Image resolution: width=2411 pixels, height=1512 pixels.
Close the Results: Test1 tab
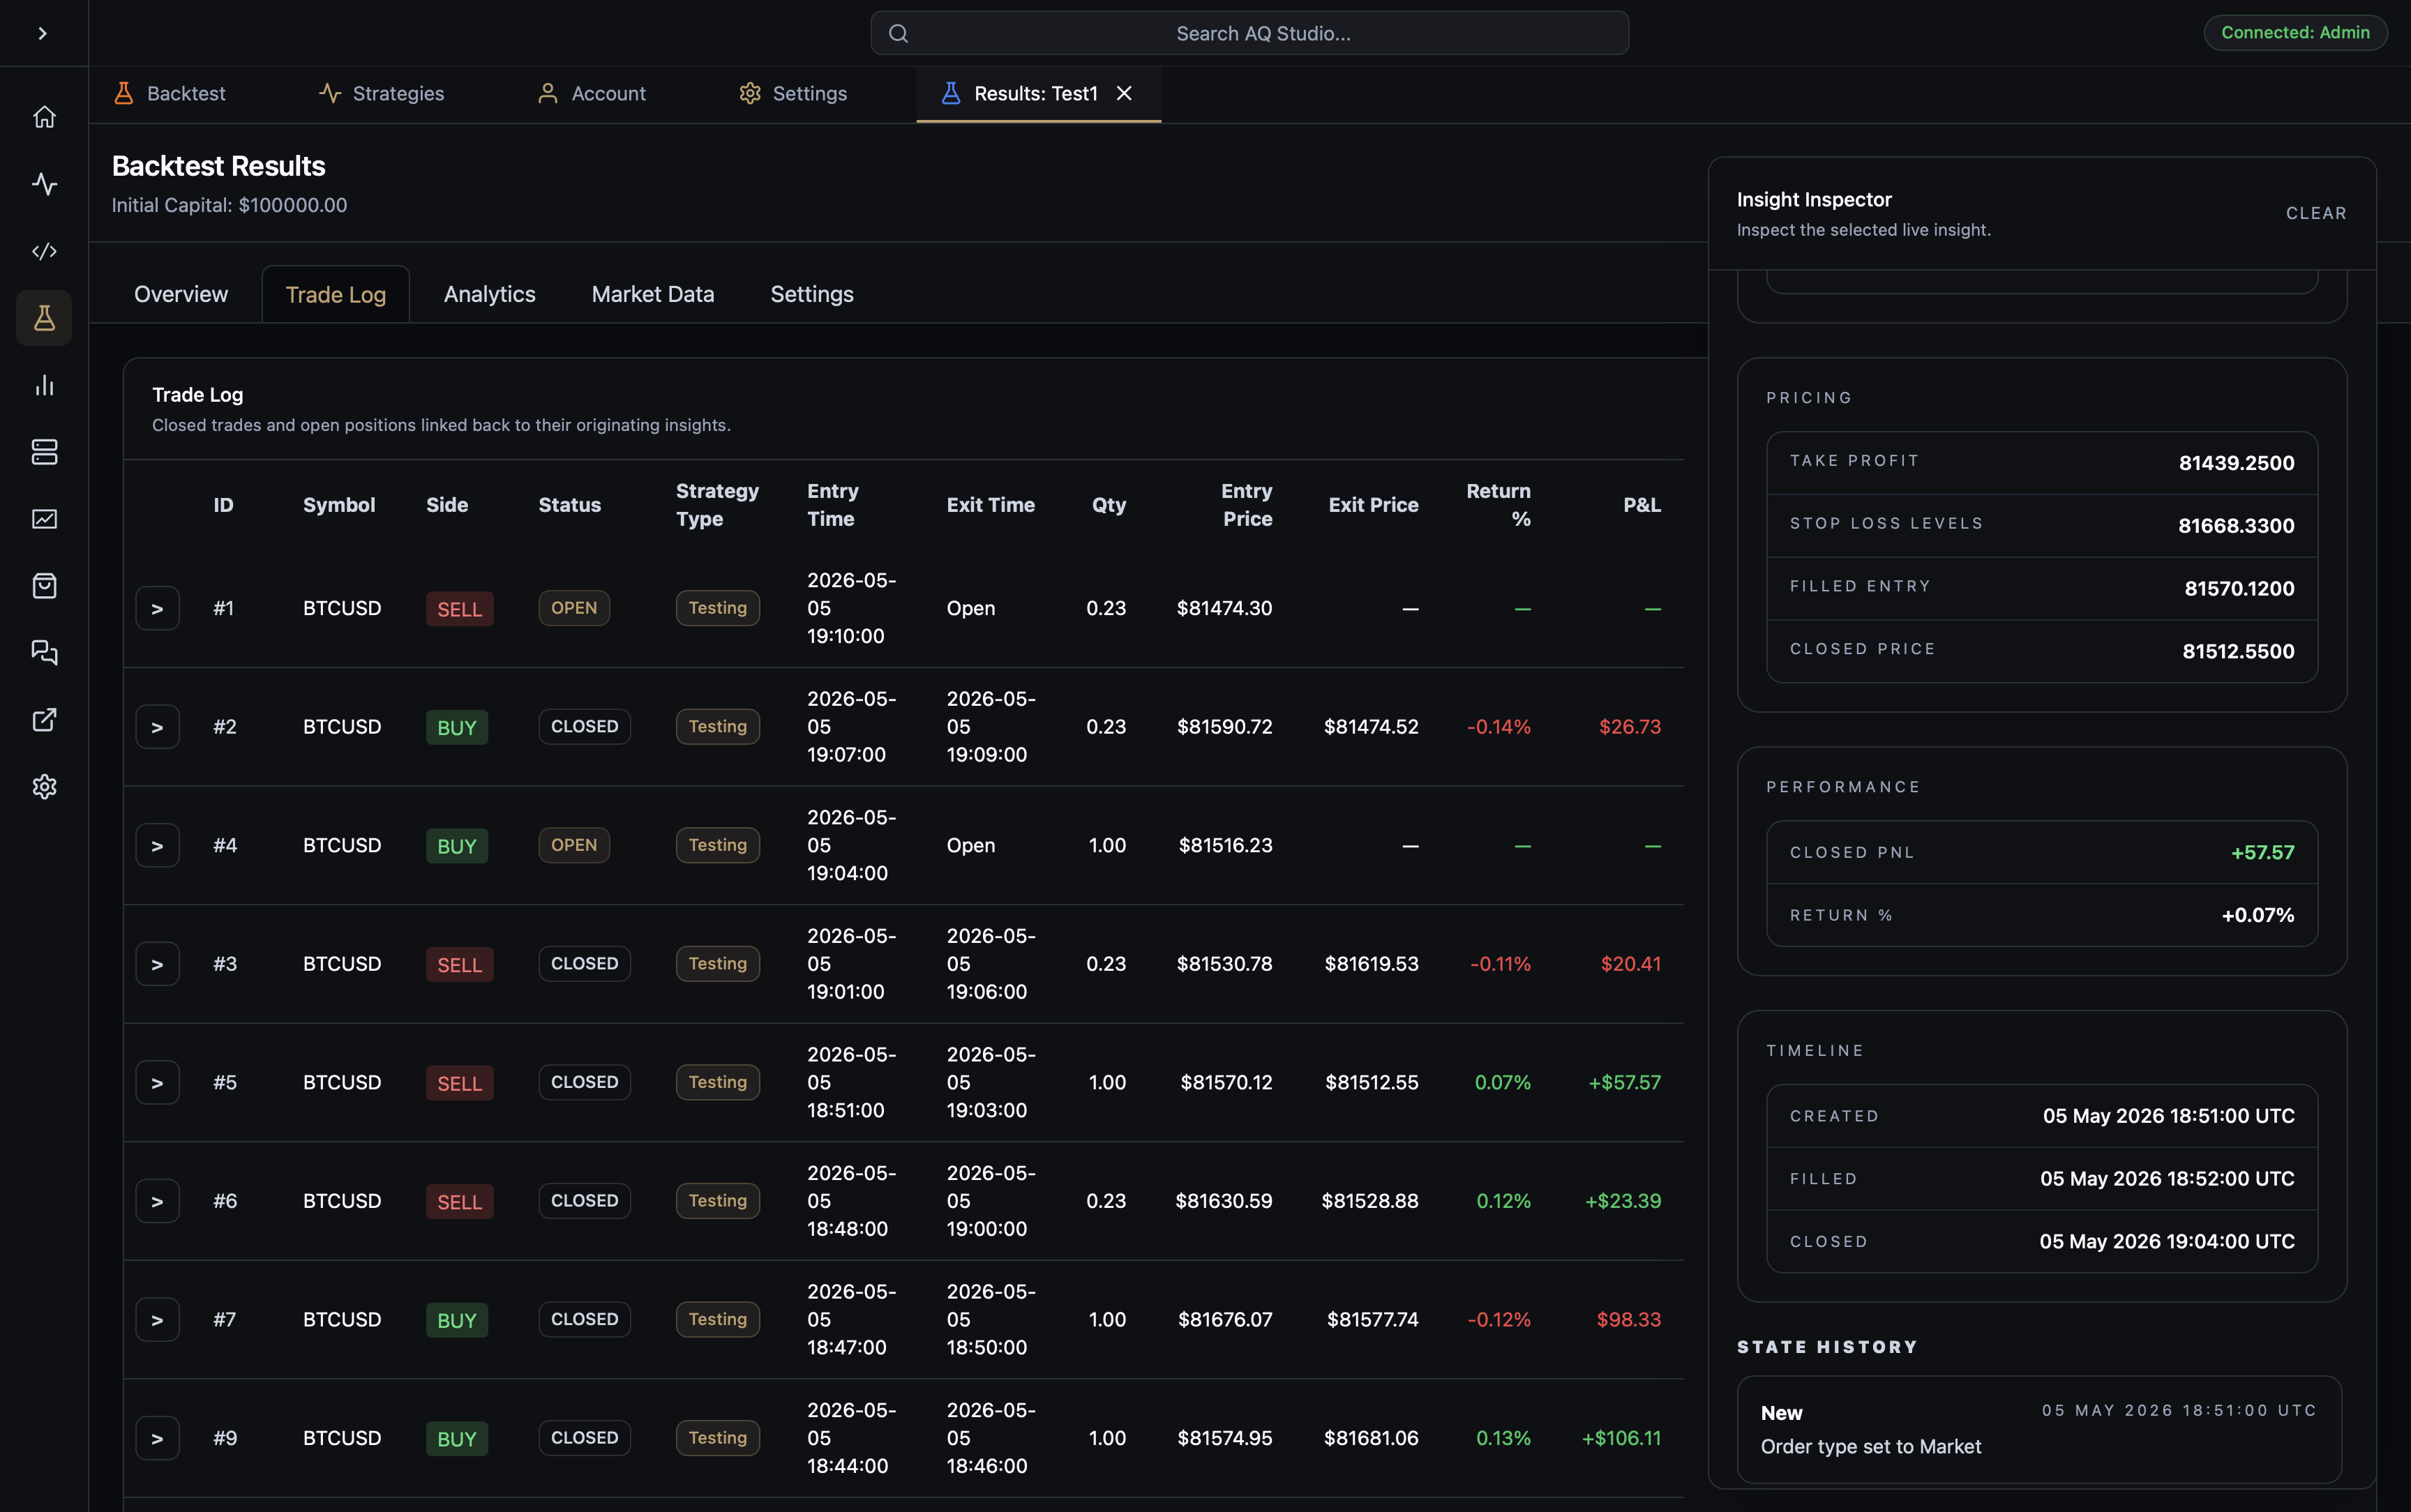[x=1124, y=94]
